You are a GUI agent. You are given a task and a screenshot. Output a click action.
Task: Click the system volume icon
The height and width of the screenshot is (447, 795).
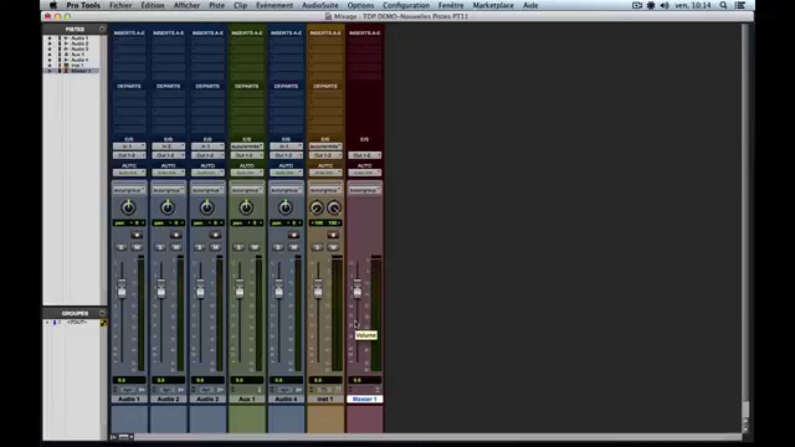pos(664,5)
